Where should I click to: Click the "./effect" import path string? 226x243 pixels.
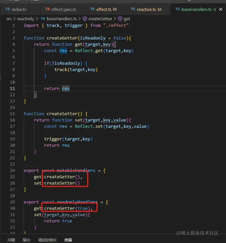point(116,26)
